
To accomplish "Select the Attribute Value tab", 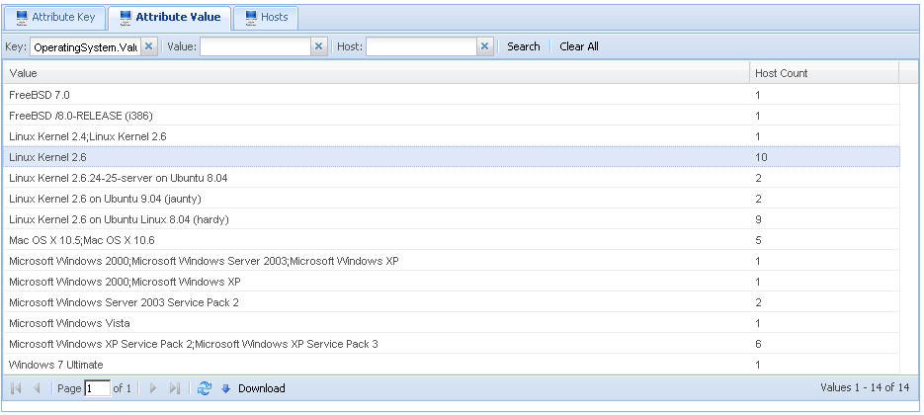I will pos(170,18).
